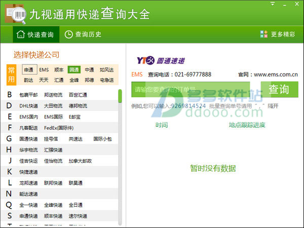This screenshot has width=304, height=228.
Task: Pick 联昊通 company
Action: 75,183
